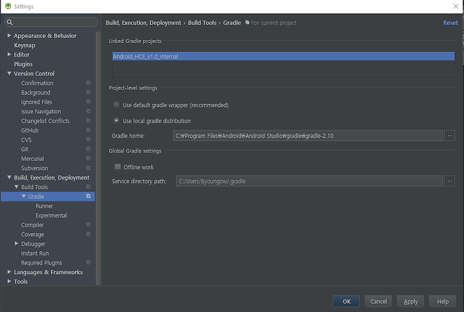Click per-project icon next to Build Tools
464x312 pixels.
(88, 187)
